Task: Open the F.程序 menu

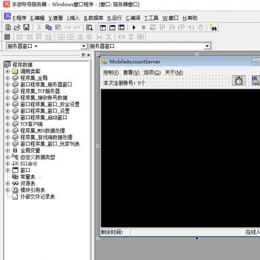Action: (19, 18)
